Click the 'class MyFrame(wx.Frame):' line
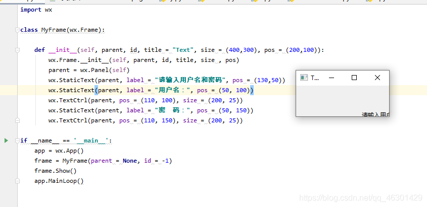Viewport: 427px width, 207px height. point(62,30)
